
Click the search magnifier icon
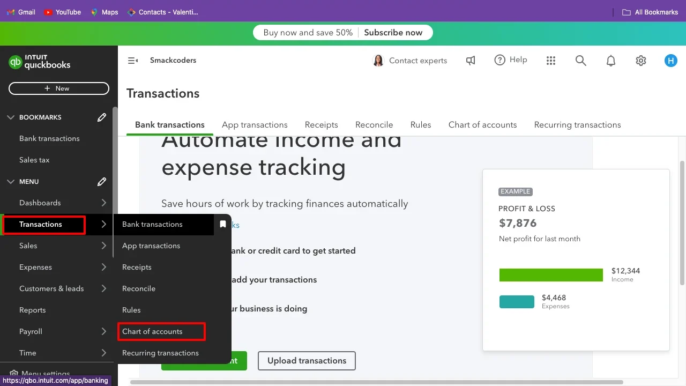tap(580, 60)
